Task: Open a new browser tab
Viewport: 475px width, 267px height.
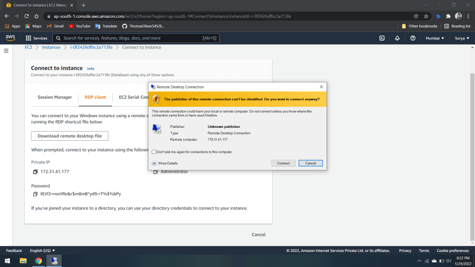Action: (x=83, y=5)
